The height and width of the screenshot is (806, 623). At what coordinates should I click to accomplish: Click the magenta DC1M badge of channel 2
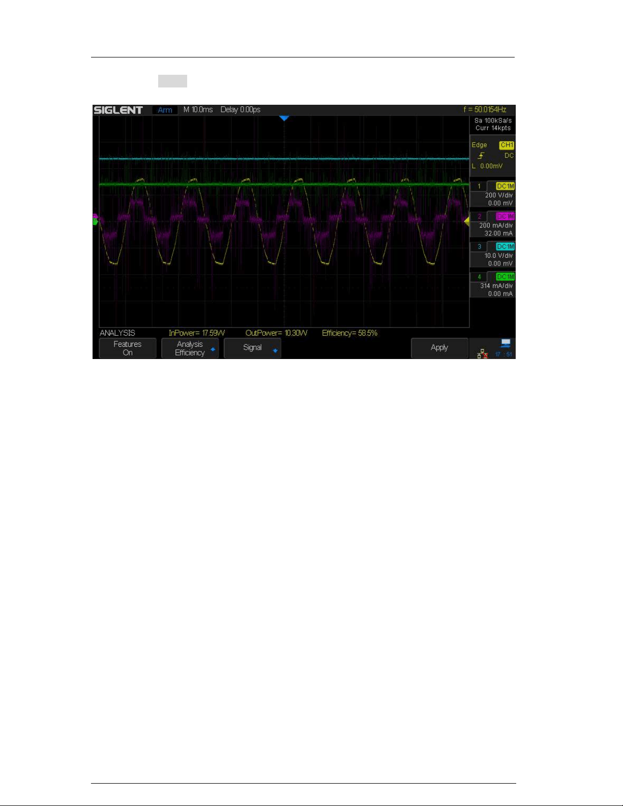click(505, 217)
